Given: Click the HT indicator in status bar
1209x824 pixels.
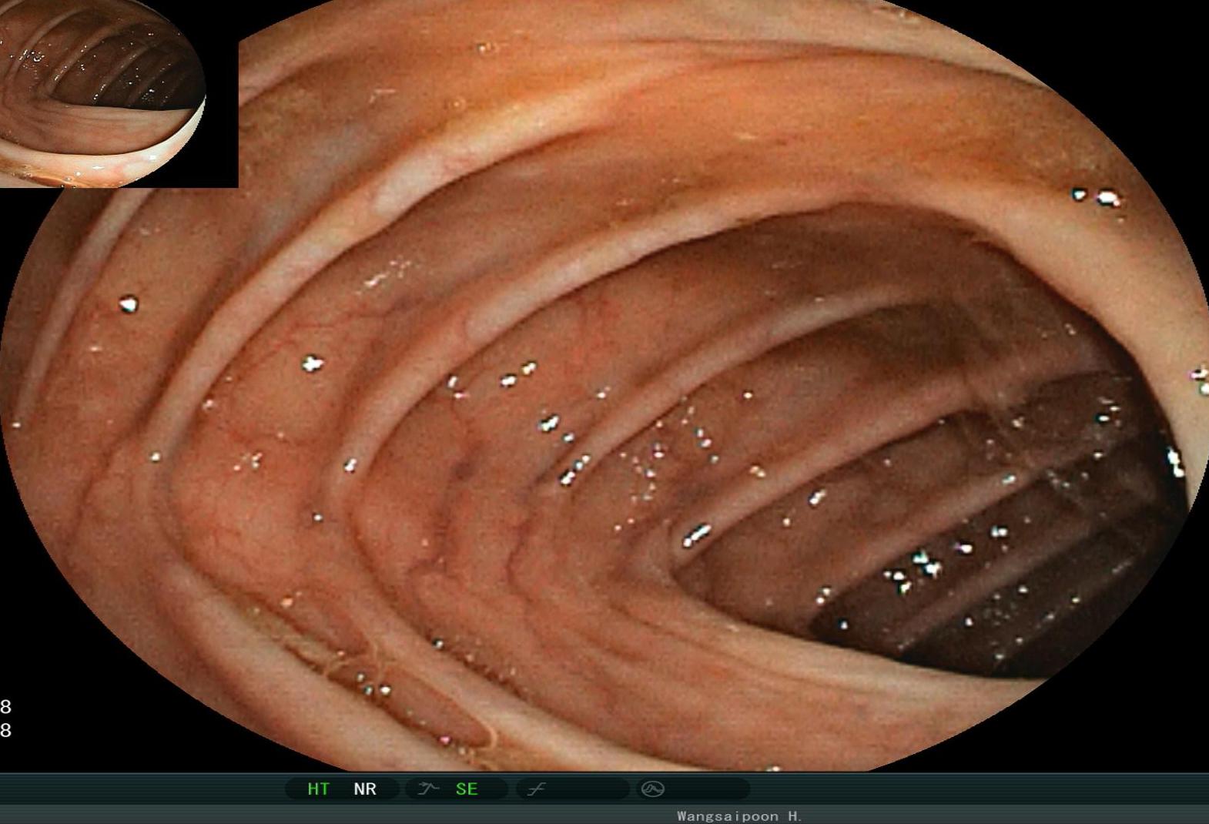Looking at the screenshot, I should (x=318, y=789).
